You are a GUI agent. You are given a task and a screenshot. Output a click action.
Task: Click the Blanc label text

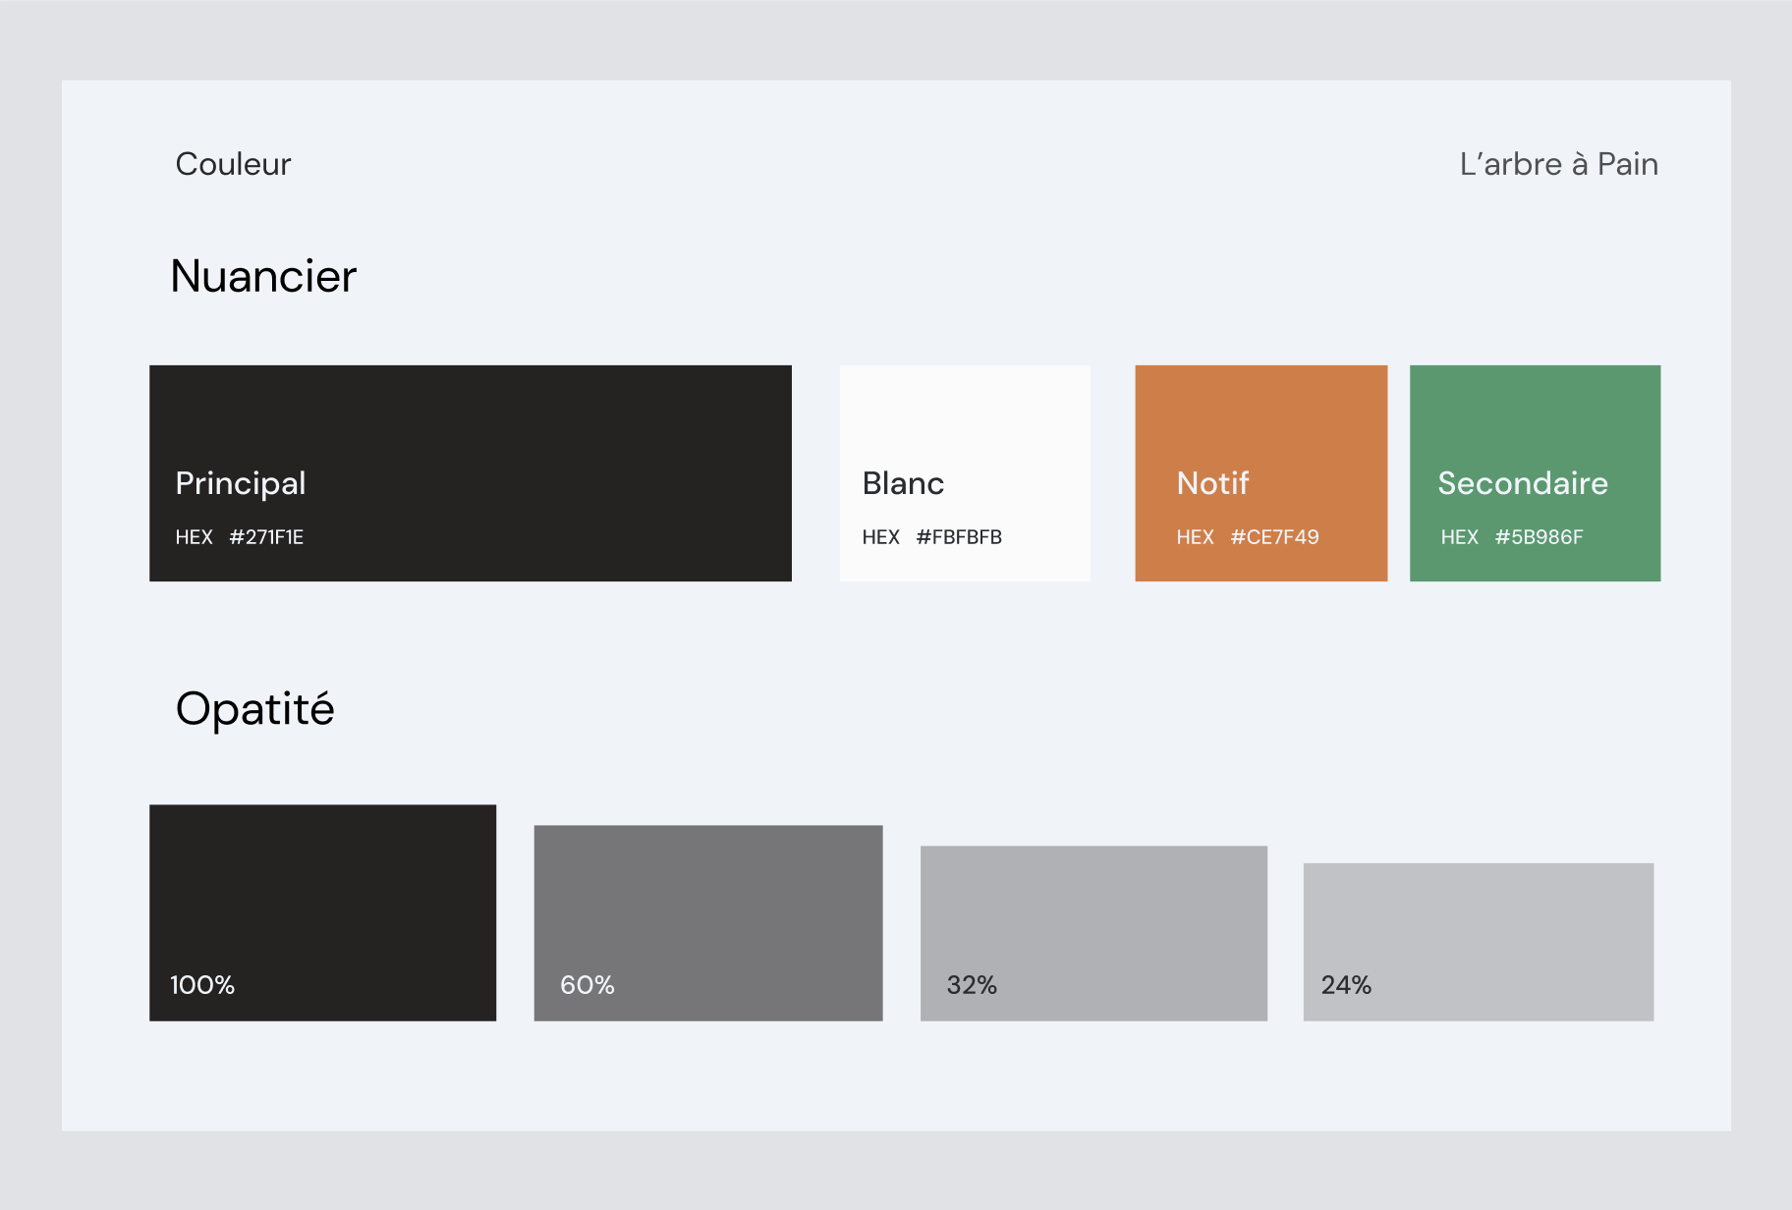point(903,483)
